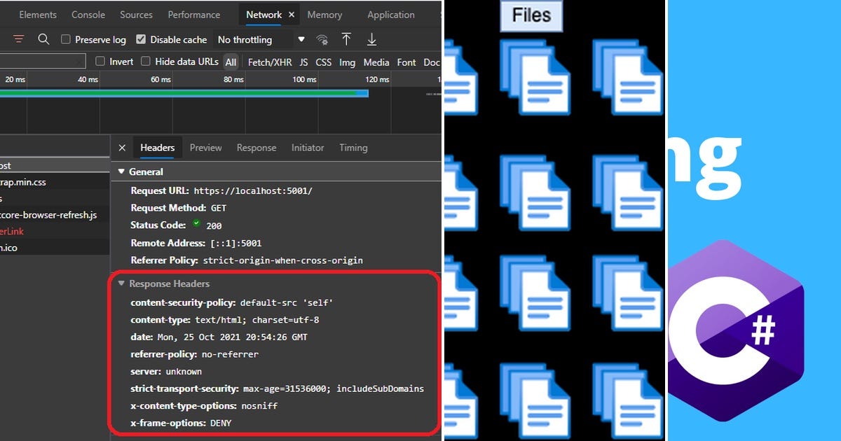Open network conditions via the wifi gear icon

point(322,39)
